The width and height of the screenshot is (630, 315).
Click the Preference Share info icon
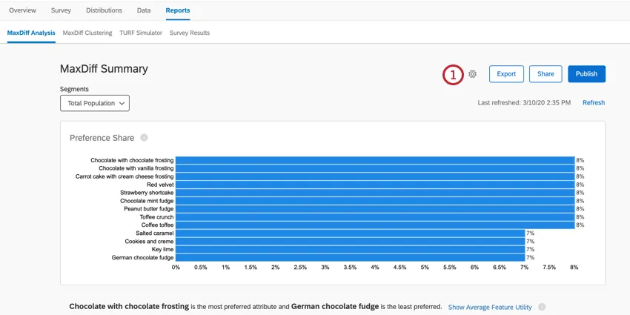point(144,138)
